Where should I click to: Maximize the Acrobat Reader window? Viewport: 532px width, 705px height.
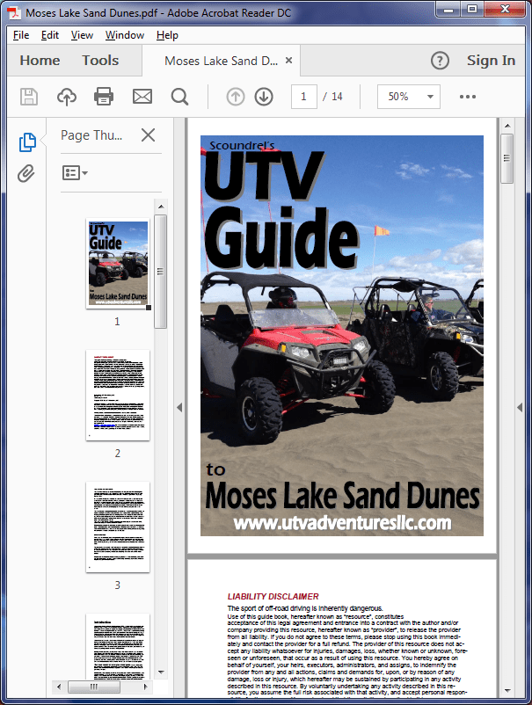(471, 9)
